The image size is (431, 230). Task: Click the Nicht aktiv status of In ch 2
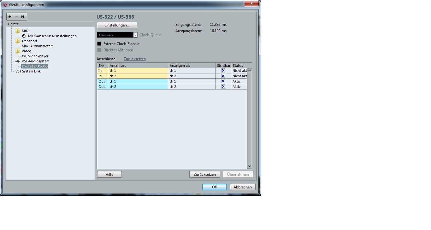239,76
